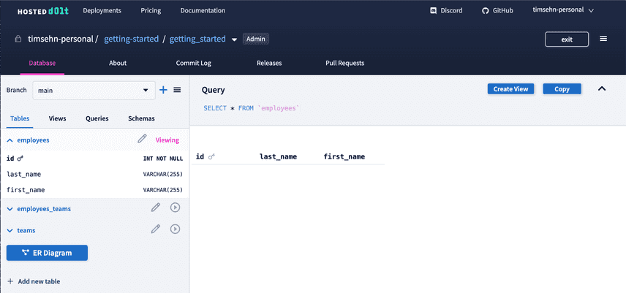Click the exit button
The width and height of the screenshot is (626, 293).
pos(567,39)
